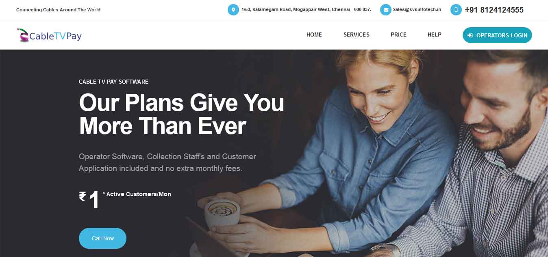Click the Active Customers/Mon price note
The width and height of the screenshot is (548, 257).
137,194
